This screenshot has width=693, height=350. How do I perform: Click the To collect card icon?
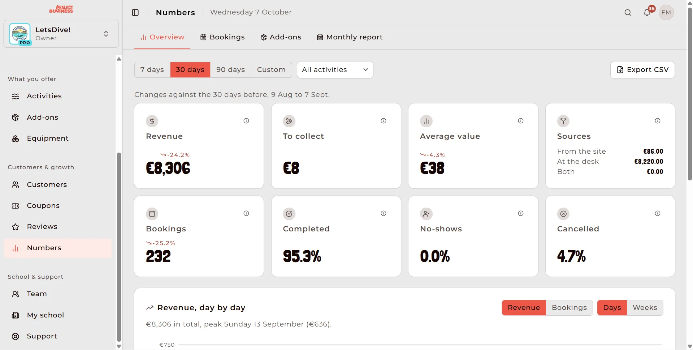coord(289,121)
